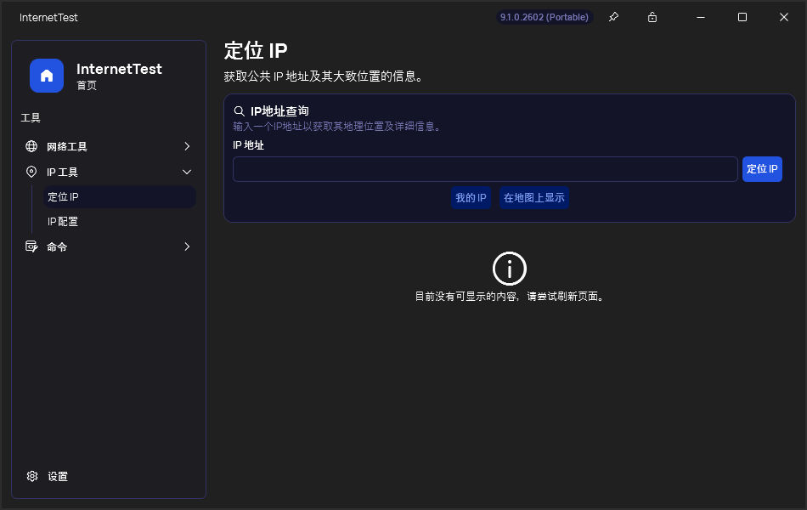Screen dimensions: 807x510
Task: Click the InternetTest home icon
Action: [47, 76]
